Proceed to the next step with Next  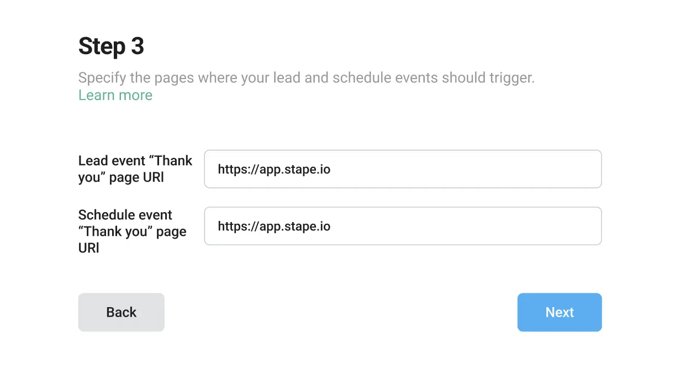(x=559, y=312)
